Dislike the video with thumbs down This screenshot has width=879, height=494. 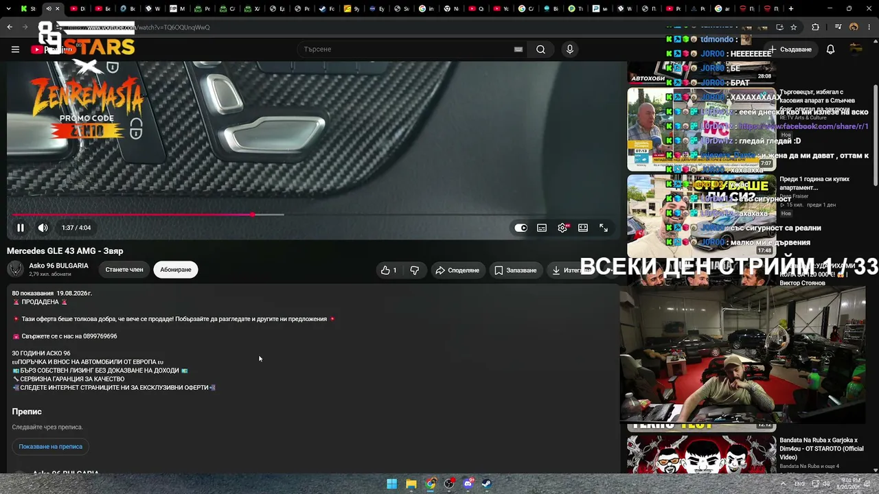(414, 270)
